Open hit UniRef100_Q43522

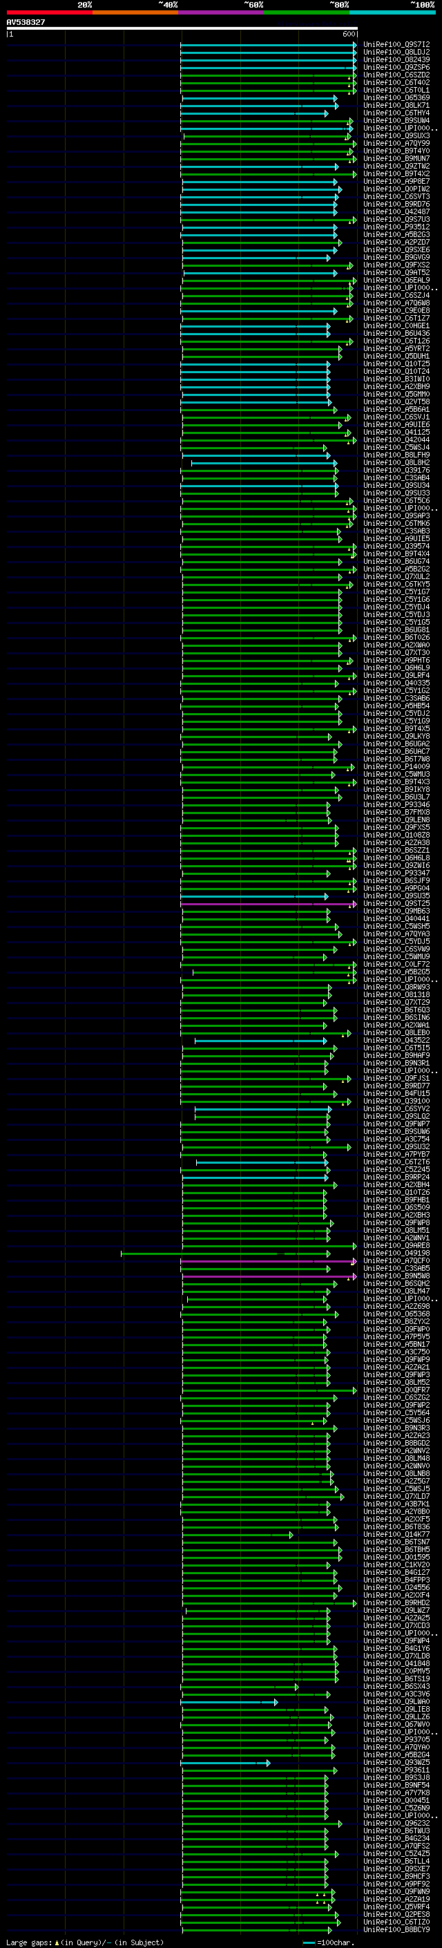tap(396, 1041)
